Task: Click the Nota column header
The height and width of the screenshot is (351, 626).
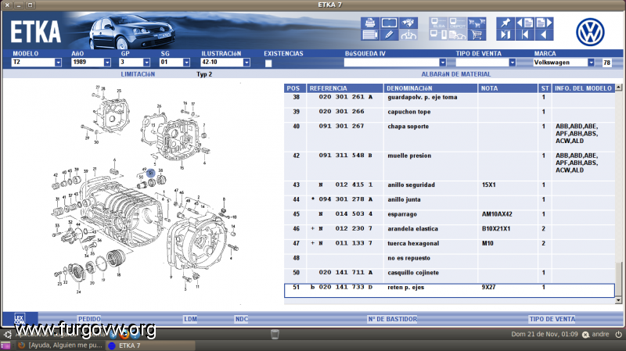Action: (507, 88)
